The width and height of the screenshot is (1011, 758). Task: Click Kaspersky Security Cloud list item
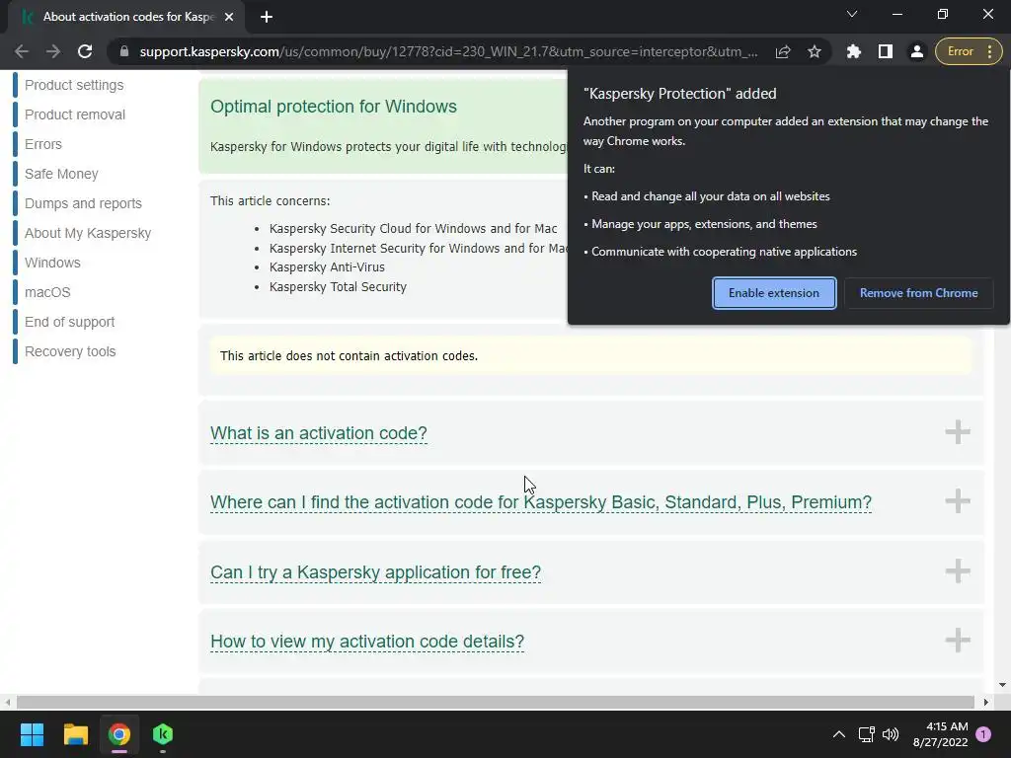(x=414, y=229)
